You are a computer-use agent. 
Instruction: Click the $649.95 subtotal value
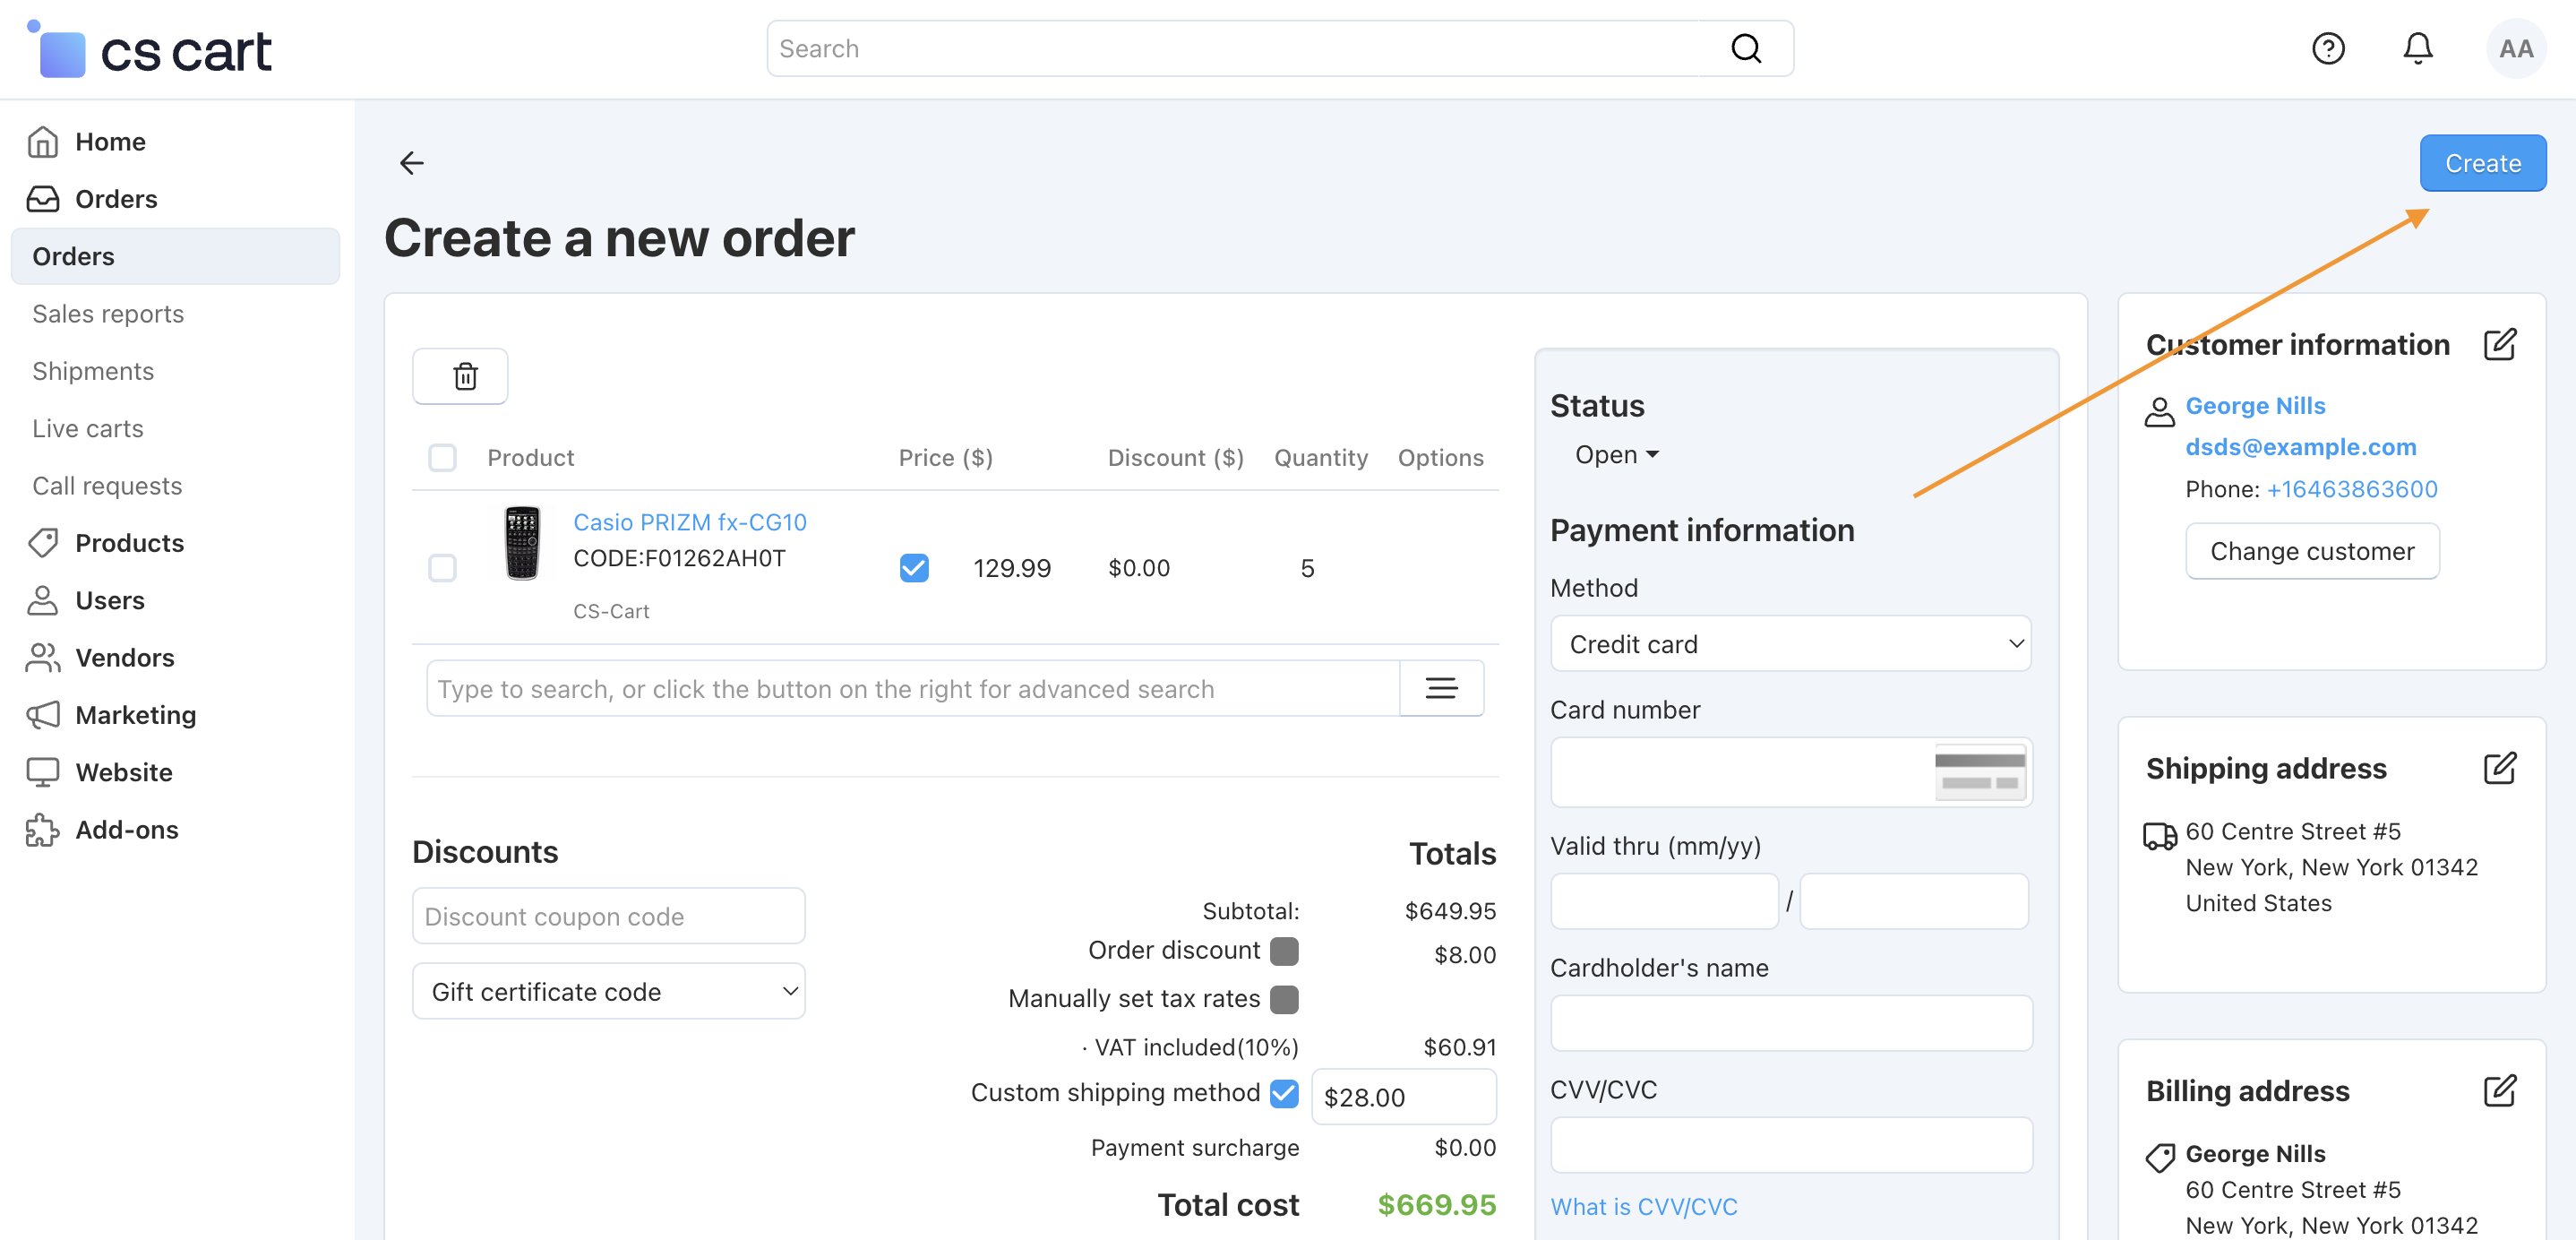1450,911
